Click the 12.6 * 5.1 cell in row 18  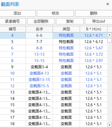[x=93, y=124]
